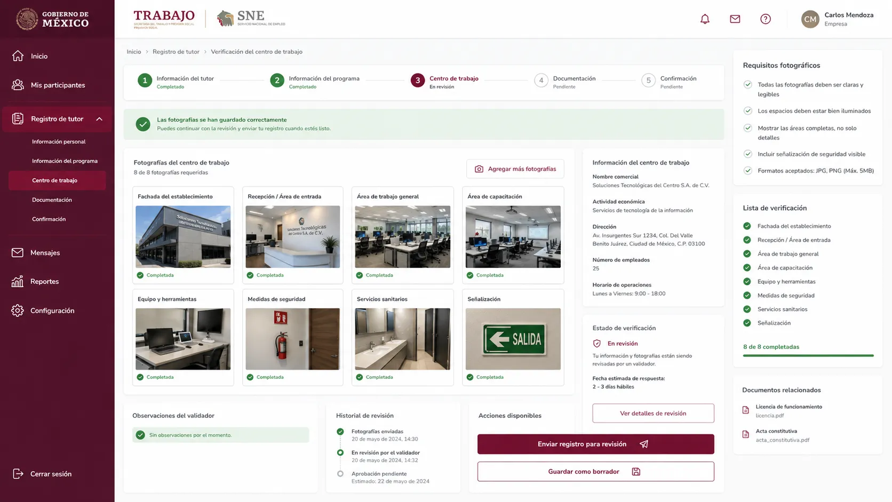Screen dimensions: 892x502
Task: Select step 3 Centro de trabajo
Action: point(444,81)
